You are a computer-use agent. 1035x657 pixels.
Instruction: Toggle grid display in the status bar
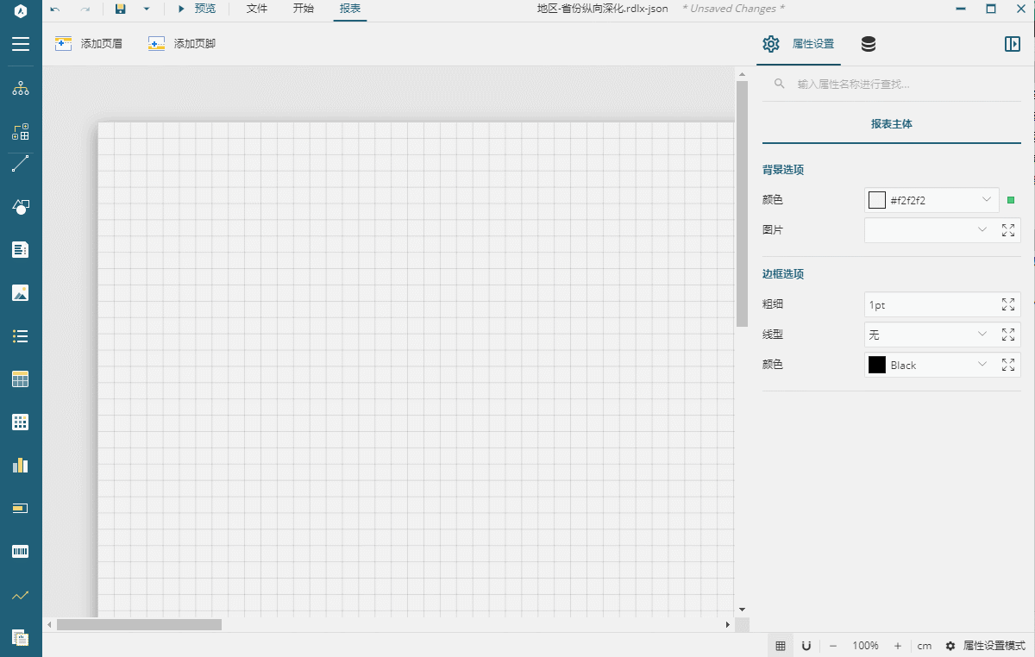(x=781, y=645)
